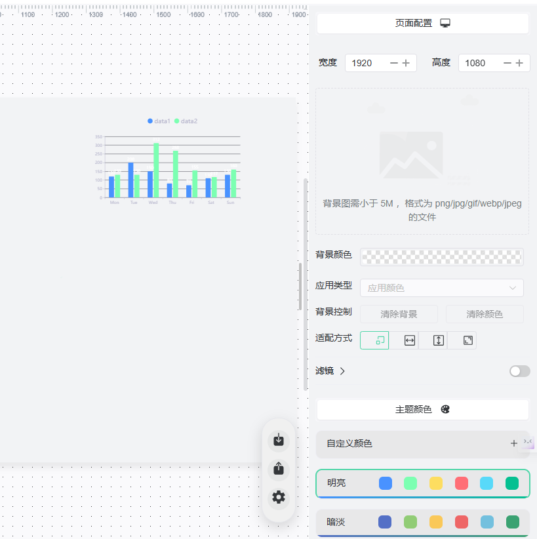This screenshot has height=539, width=537.
Task: Toggle data1 legend item in chart
Action: click(159, 121)
